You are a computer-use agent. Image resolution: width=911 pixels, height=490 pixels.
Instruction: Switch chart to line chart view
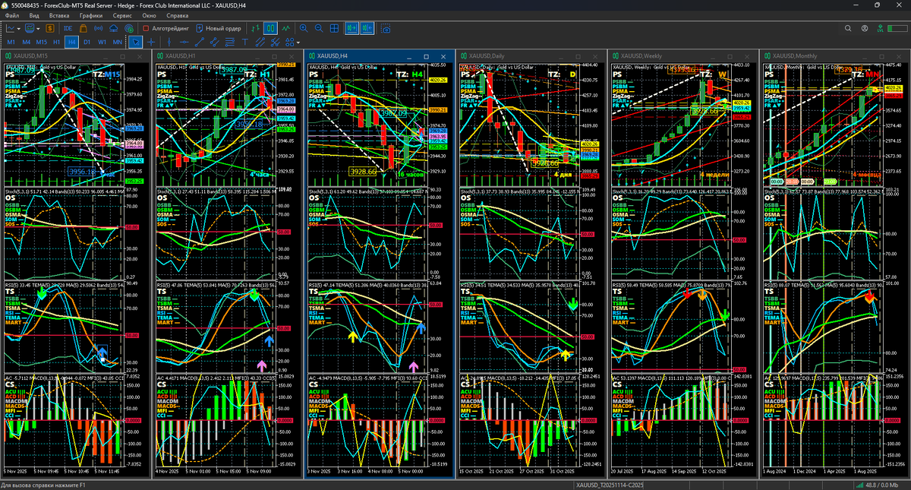[x=286, y=28]
